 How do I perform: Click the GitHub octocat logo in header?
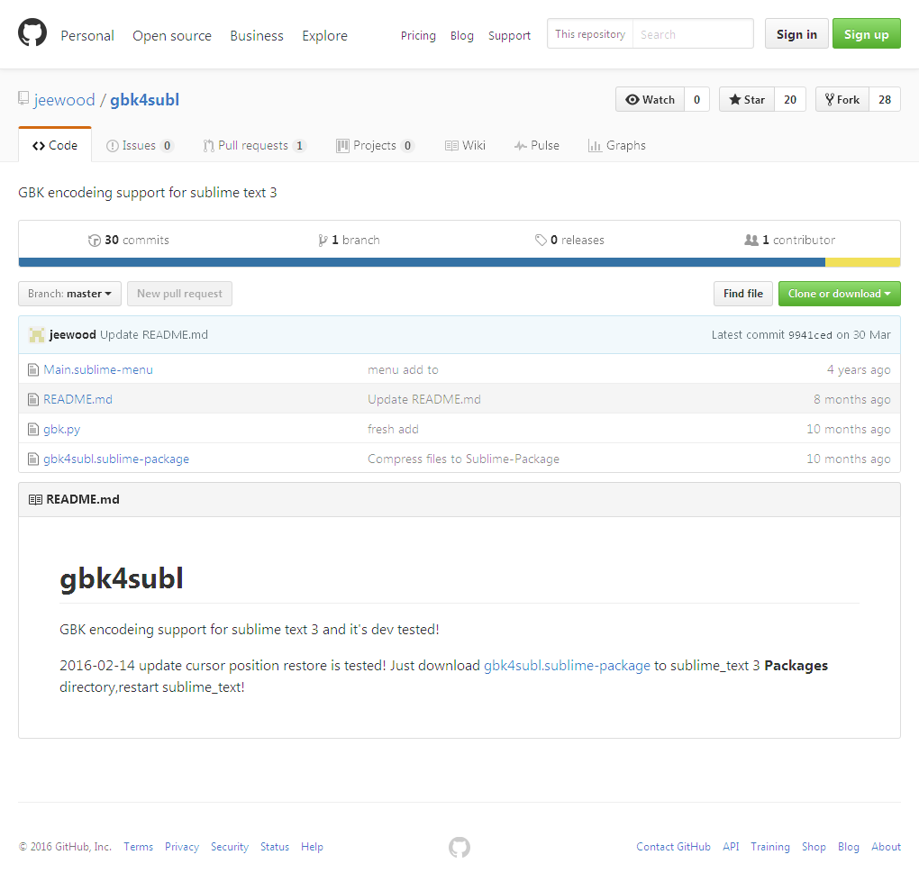click(32, 32)
